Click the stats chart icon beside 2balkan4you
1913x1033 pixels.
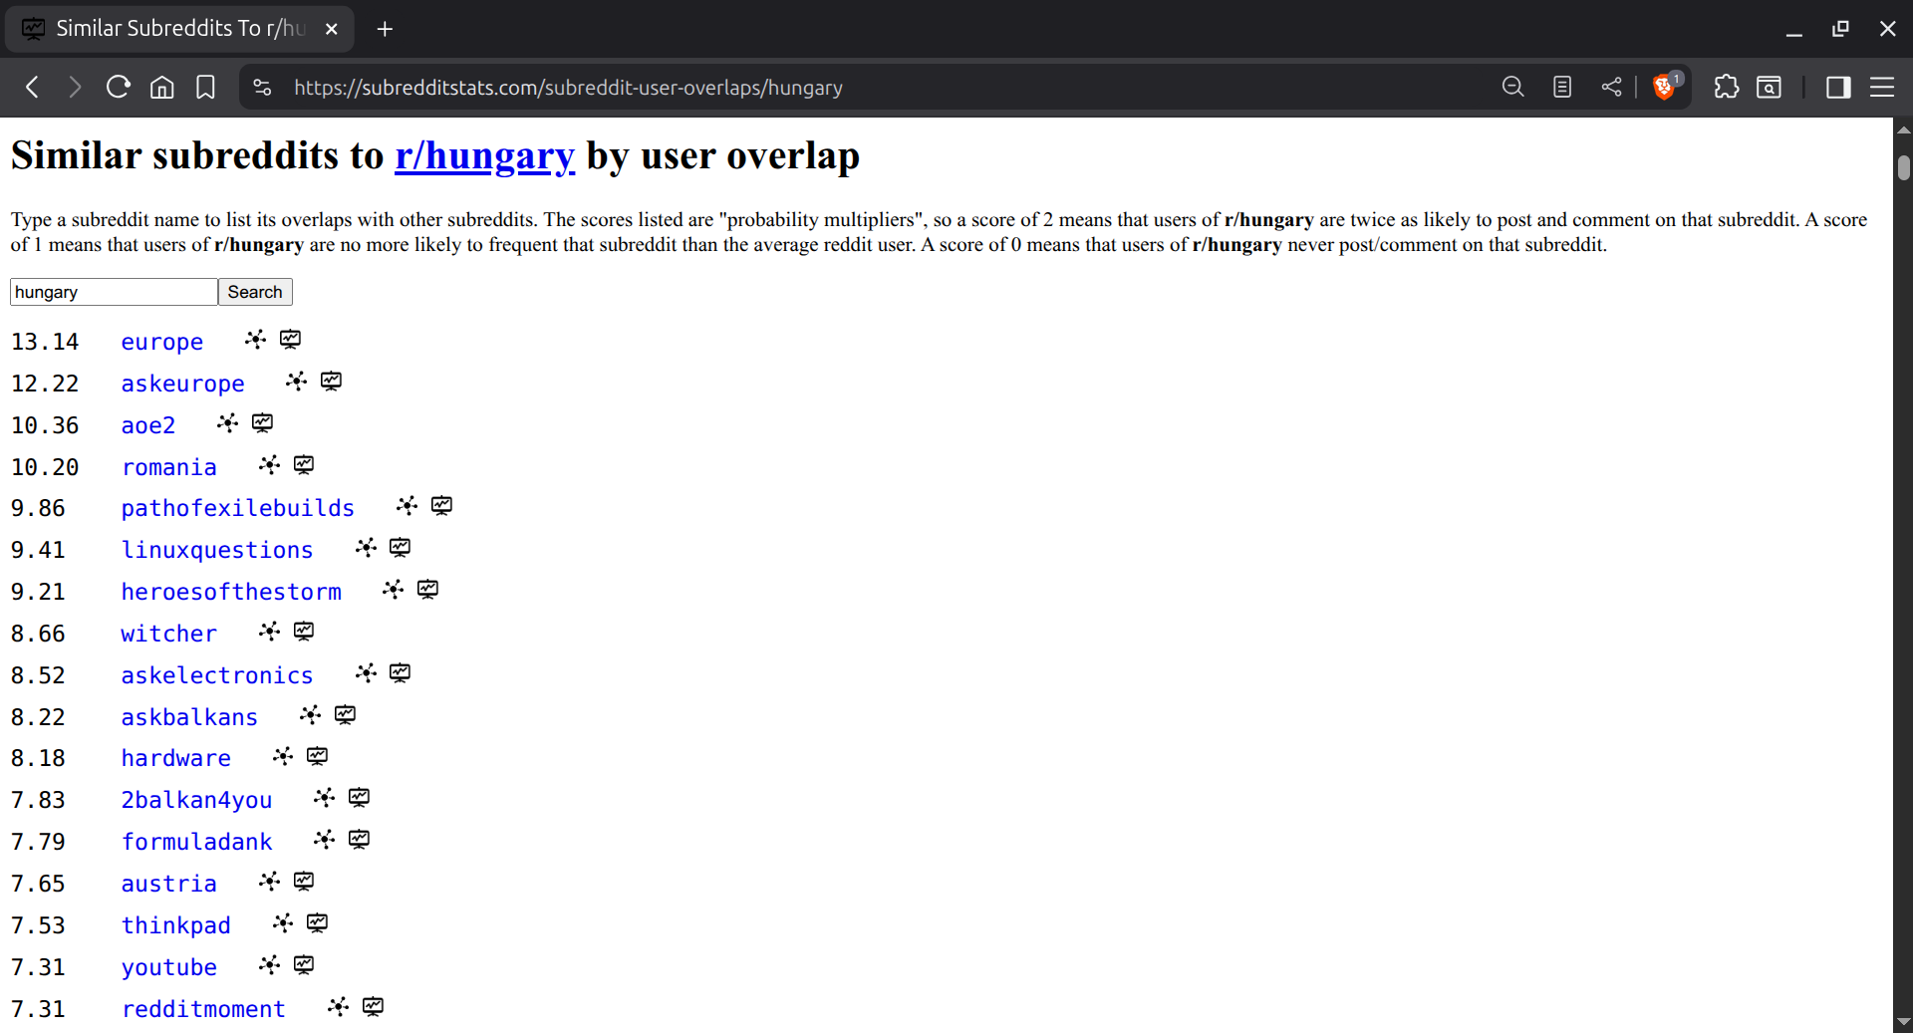[x=359, y=798]
